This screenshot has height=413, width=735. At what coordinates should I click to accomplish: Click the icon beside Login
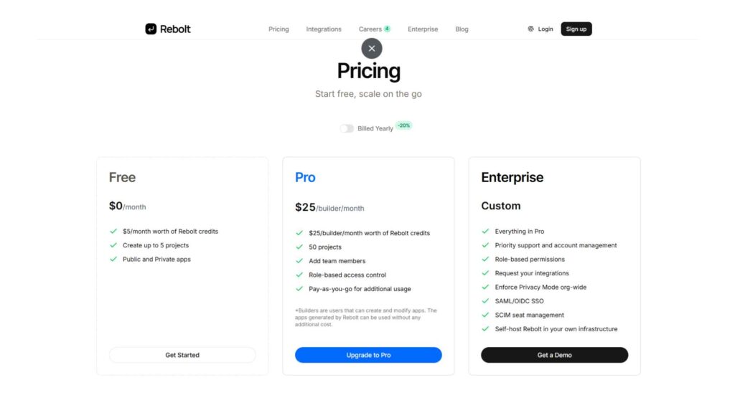click(530, 29)
